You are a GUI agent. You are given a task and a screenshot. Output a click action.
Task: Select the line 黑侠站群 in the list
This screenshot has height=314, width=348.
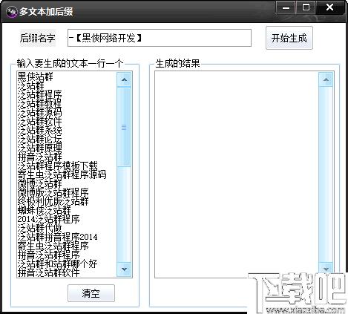(36, 76)
